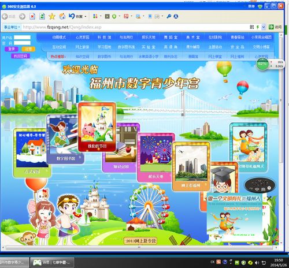Click the 2013网上夏令营 sign
This screenshot has width=289, height=268.
point(140,241)
